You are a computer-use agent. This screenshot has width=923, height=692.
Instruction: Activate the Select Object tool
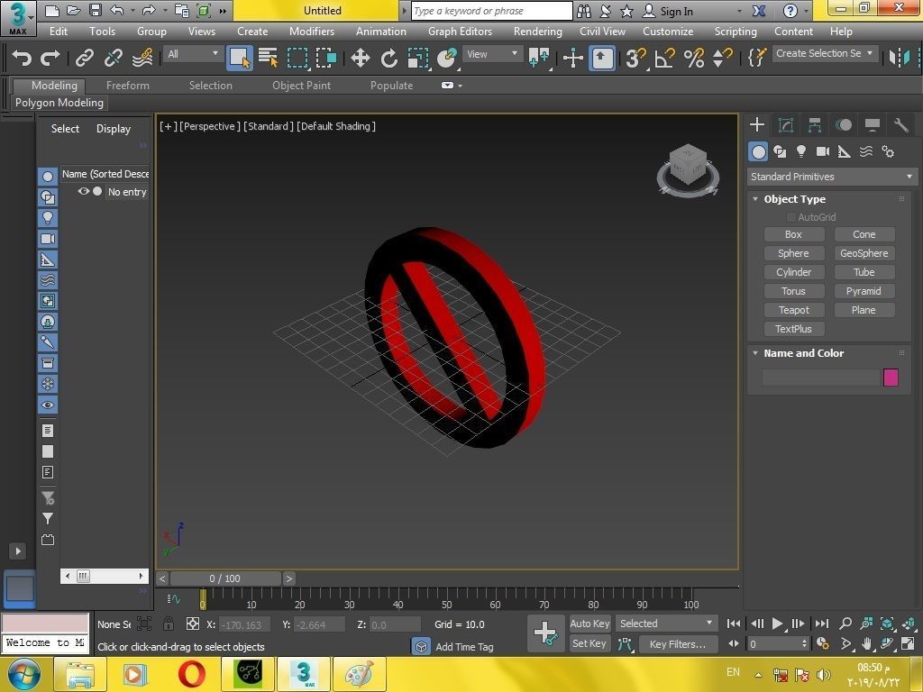pyautogui.click(x=240, y=58)
